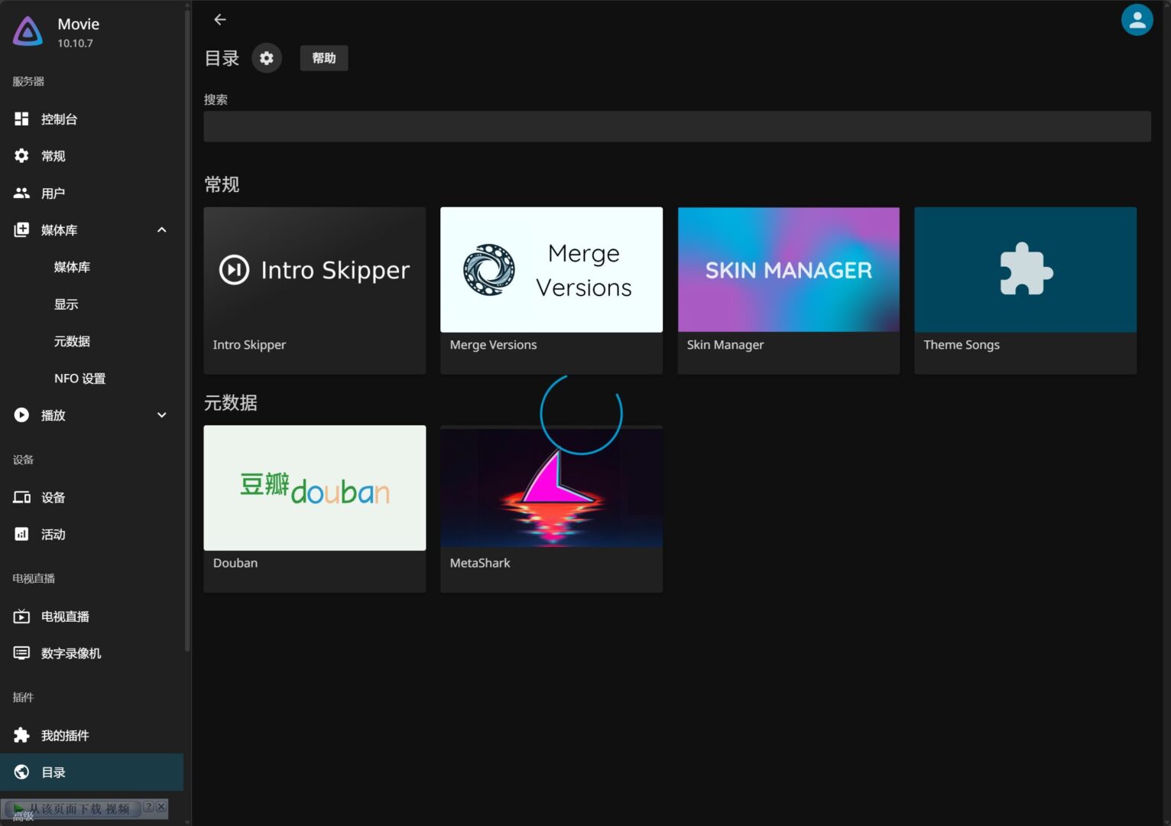Image resolution: width=1171 pixels, height=826 pixels.
Task: Click the 常规 gear icon in sidebar
Action: click(x=22, y=156)
